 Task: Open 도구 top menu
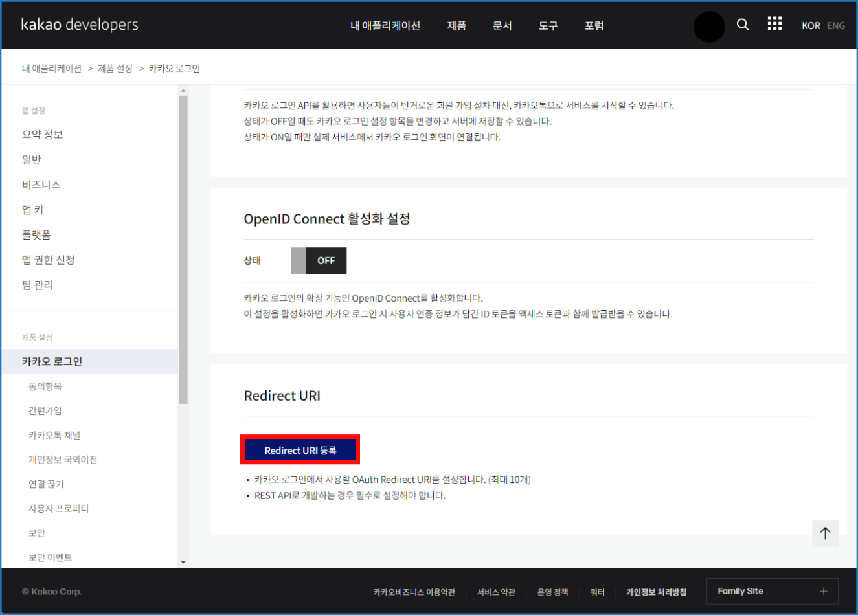(548, 26)
